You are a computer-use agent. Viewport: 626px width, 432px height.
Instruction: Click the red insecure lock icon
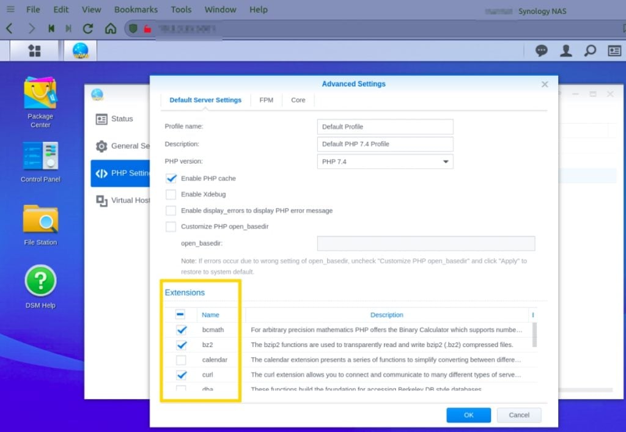click(148, 29)
